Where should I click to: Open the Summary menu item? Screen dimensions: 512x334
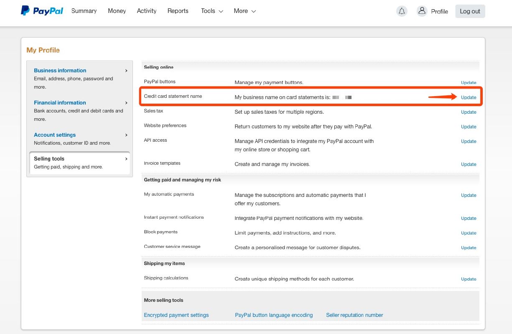84,11
